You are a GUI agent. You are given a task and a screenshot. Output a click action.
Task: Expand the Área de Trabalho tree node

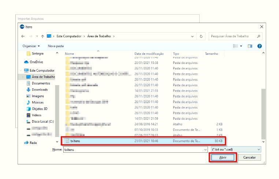pos(23,77)
